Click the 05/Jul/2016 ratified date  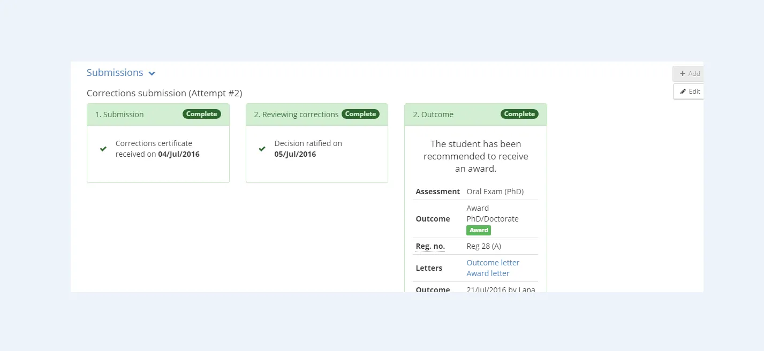(295, 154)
